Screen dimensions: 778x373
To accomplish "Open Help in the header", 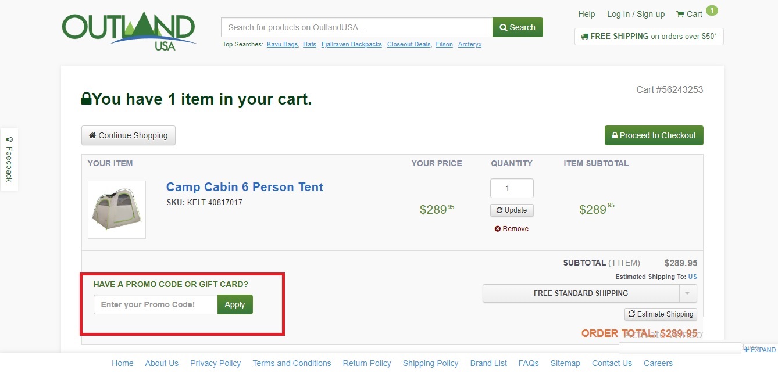I will [587, 14].
